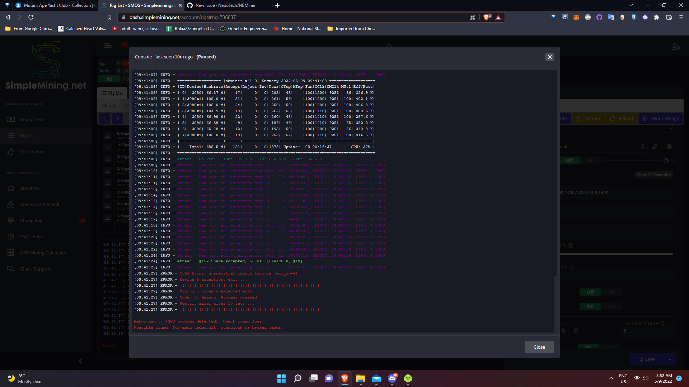Open the Rig List sidebar section
The image size is (689, 387).
(x=28, y=135)
